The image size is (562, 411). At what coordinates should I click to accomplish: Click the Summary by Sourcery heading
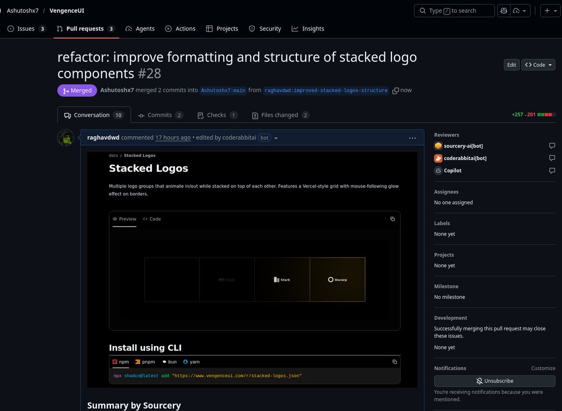pyautogui.click(x=134, y=405)
